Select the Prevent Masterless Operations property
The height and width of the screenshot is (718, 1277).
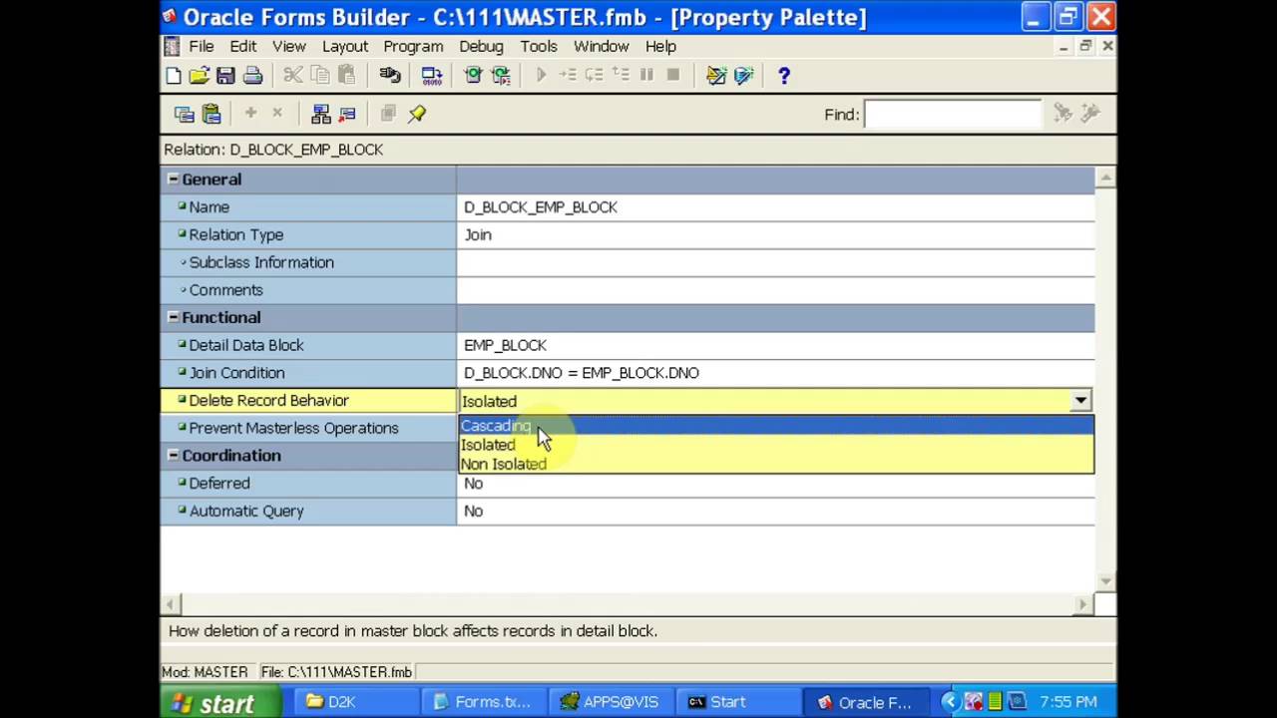(x=308, y=428)
